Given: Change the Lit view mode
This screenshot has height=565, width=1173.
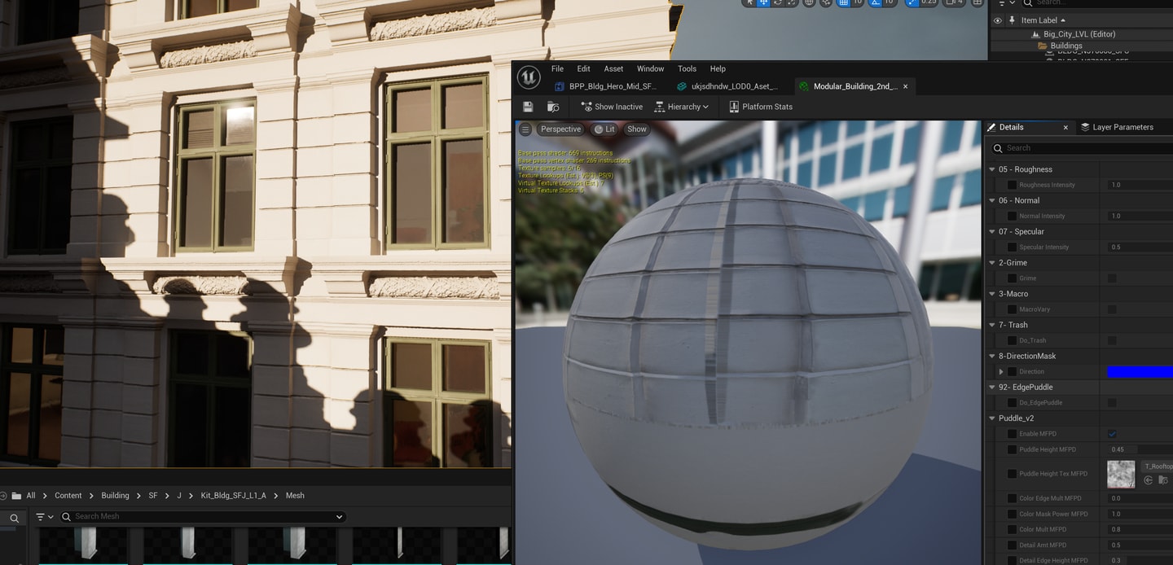Looking at the screenshot, I should point(604,129).
